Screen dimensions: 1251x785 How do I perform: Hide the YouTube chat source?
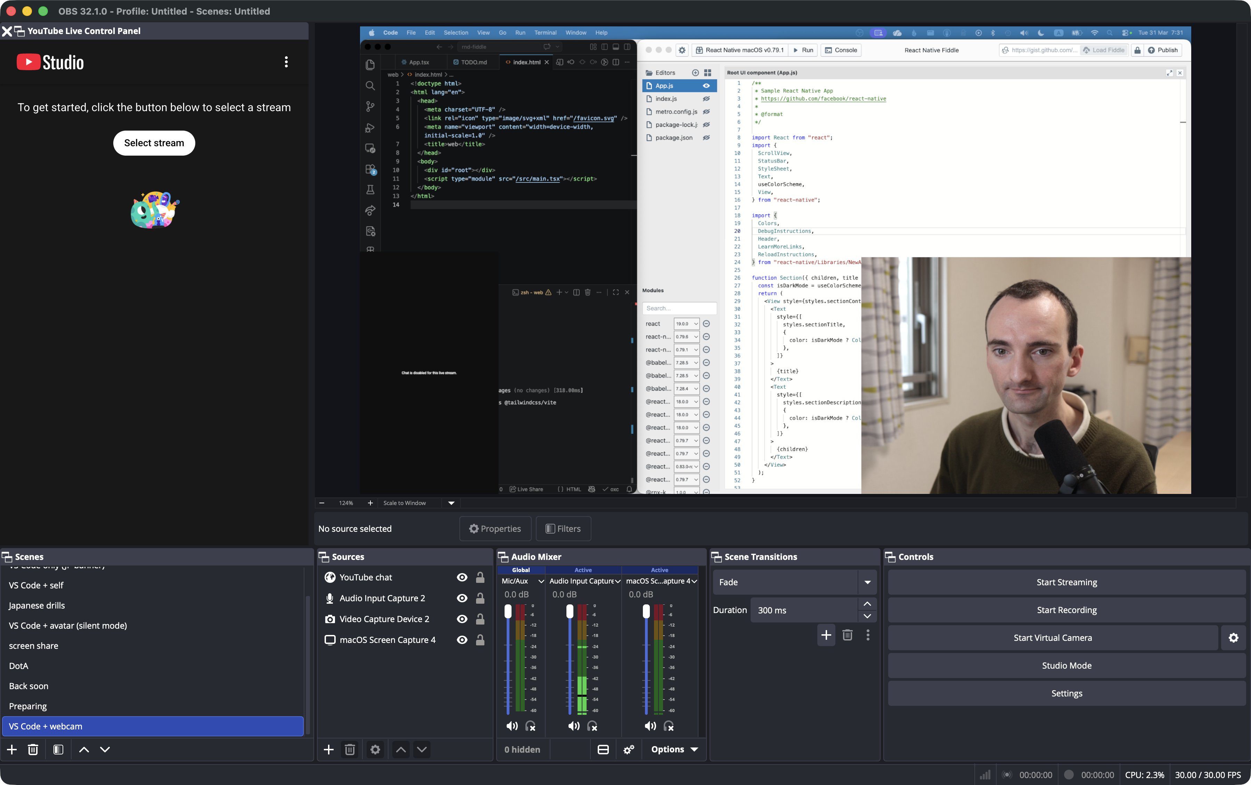pos(462,577)
